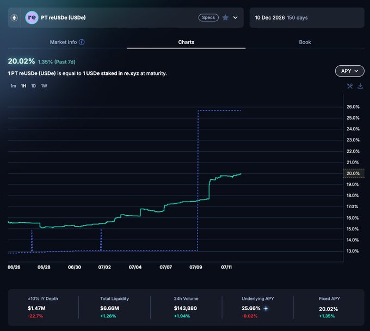Image resolution: width=370 pixels, height=331 pixels.
Task: Click the 06/26 date axis label
Action: click(x=14, y=267)
